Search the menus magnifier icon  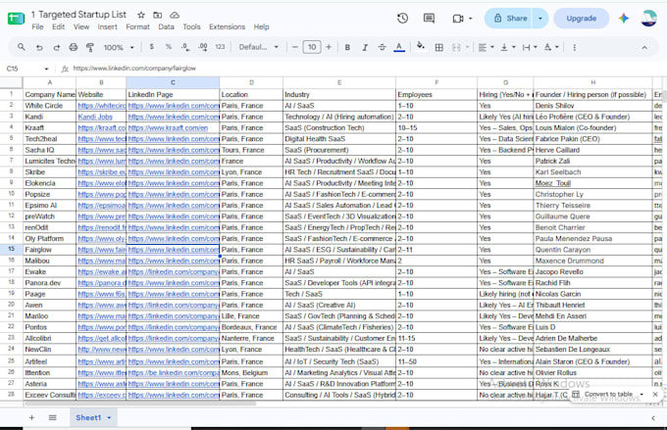(x=21, y=47)
